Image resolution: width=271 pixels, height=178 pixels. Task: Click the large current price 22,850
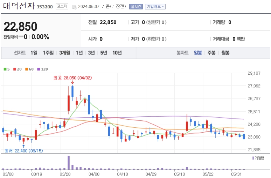[20, 27]
